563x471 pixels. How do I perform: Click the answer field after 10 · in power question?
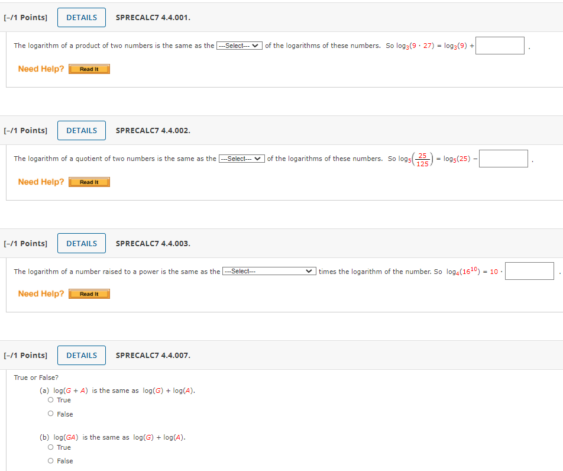[529, 272]
